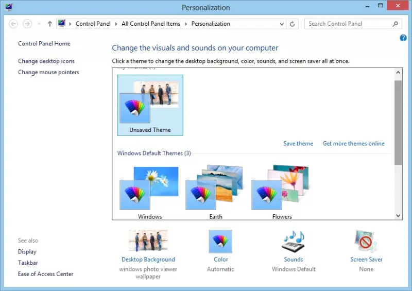Maximize the Personalization window
This screenshot has width=412, height=291.
click(380, 6)
